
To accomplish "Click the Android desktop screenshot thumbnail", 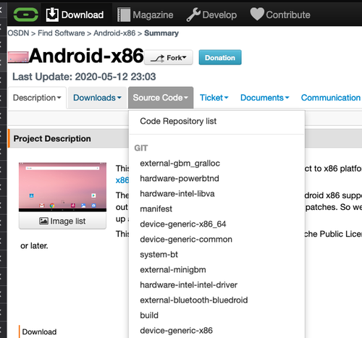I will pyautogui.click(x=62, y=187).
